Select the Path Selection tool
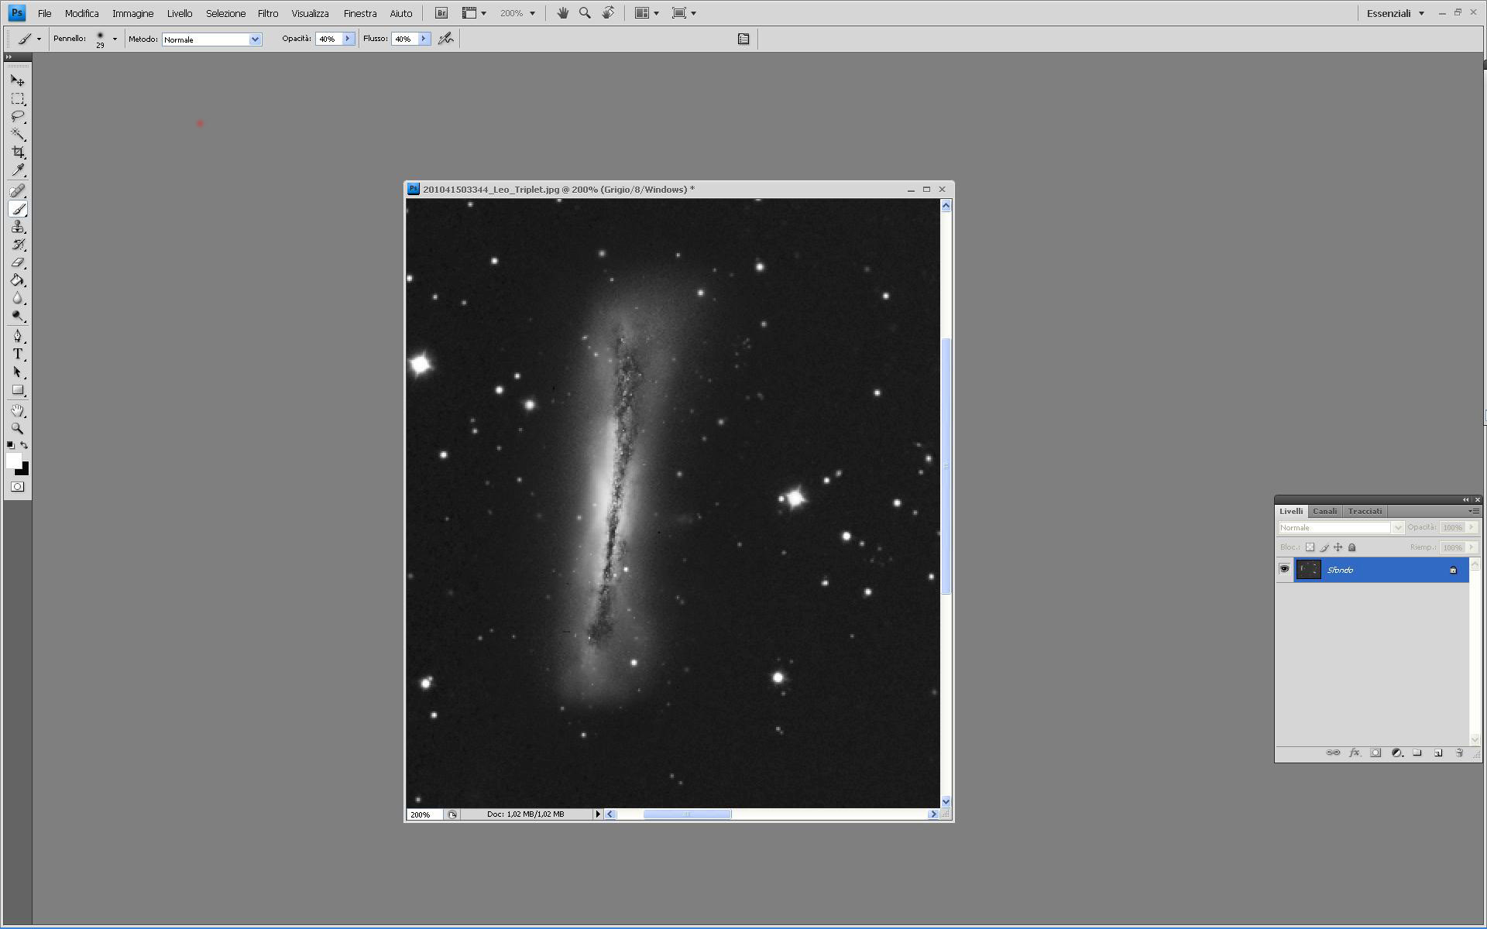The width and height of the screenshot is (1487, 929). [x=18, y=372]
